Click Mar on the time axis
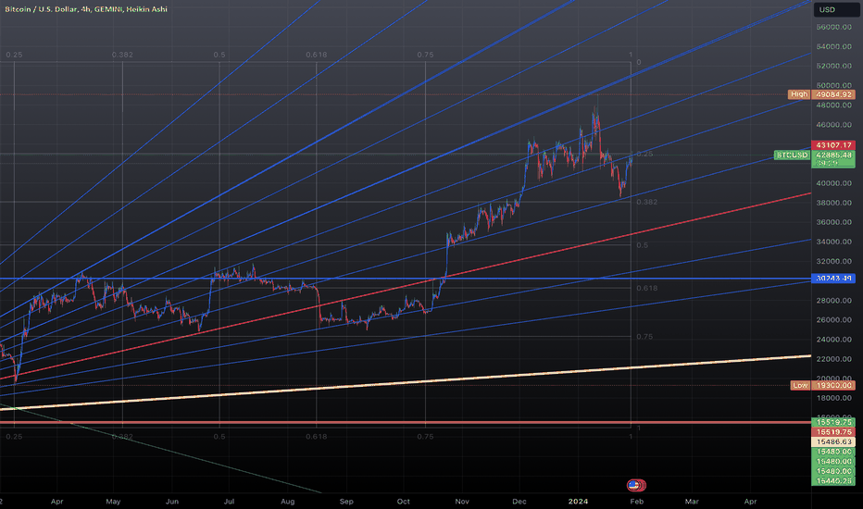 pyautogui.click(x=692, y=502)
